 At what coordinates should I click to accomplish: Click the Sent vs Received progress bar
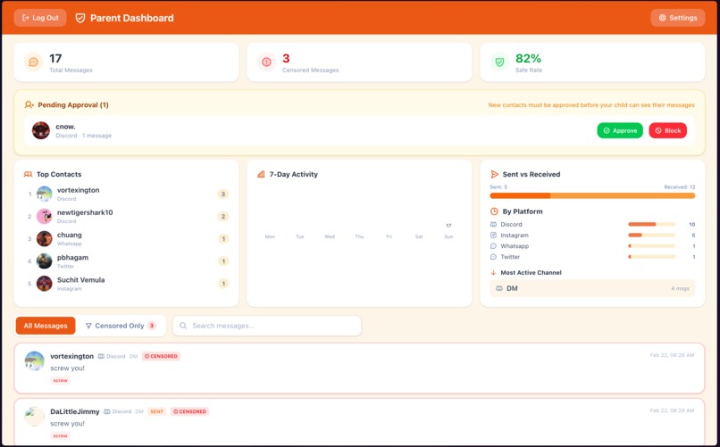tap(592, 195)
